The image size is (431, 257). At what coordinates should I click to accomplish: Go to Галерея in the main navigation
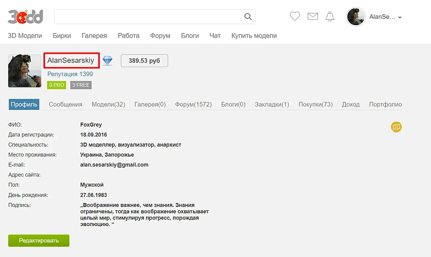94,36
